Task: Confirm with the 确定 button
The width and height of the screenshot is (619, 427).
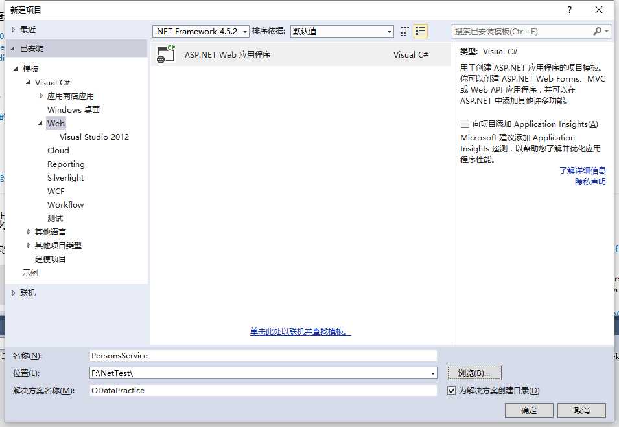Action: coord(529,410)
